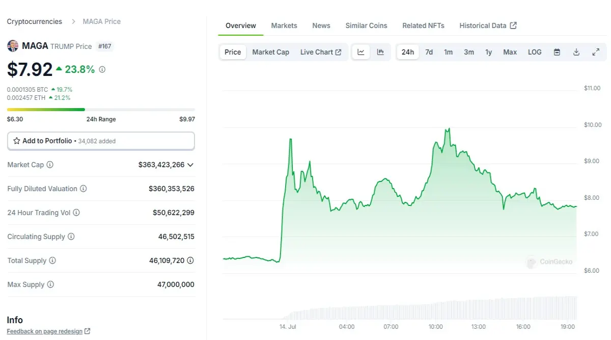Open the Markets tab
This screenshot has height=340, width=611.
(x=284, y=25)
